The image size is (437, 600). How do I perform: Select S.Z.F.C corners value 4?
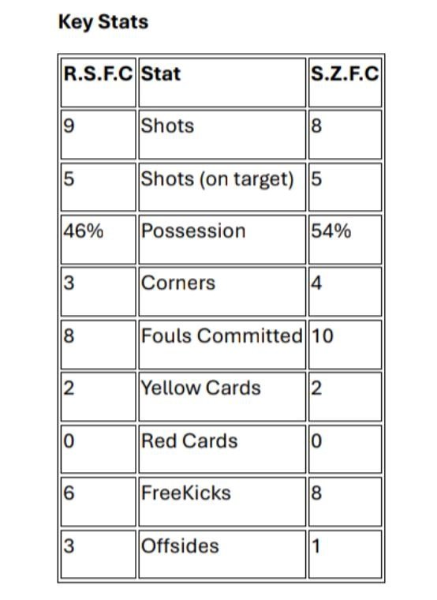316,283
